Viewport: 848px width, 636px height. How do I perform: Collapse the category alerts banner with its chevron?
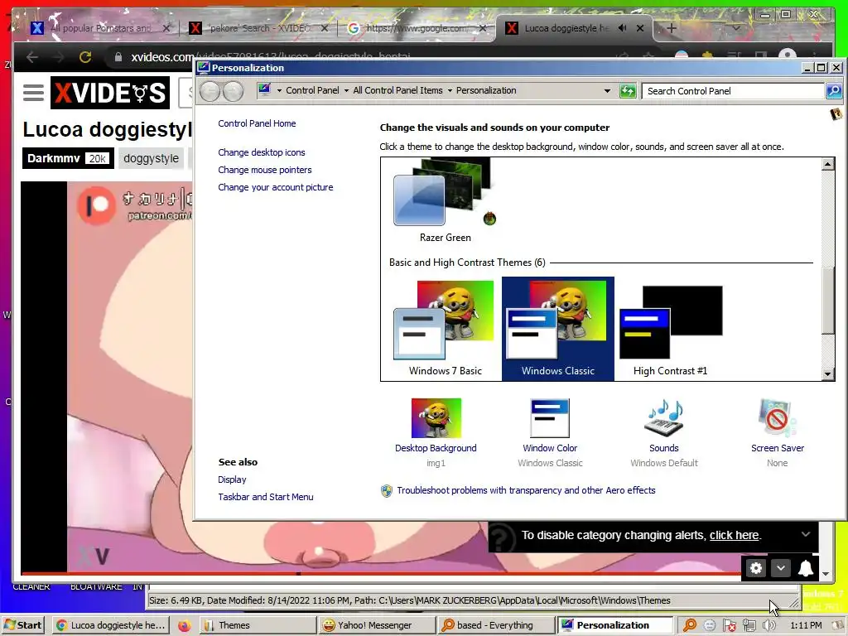coord(806,534)
